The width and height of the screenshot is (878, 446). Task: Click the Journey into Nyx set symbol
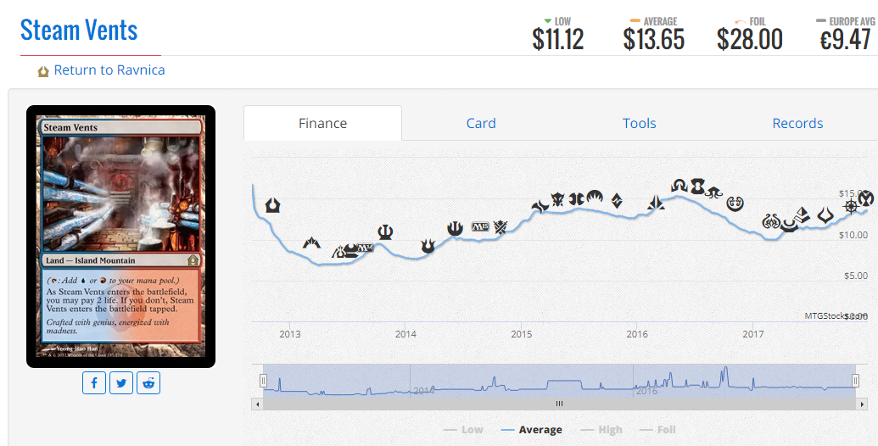(x=455, y=228)
